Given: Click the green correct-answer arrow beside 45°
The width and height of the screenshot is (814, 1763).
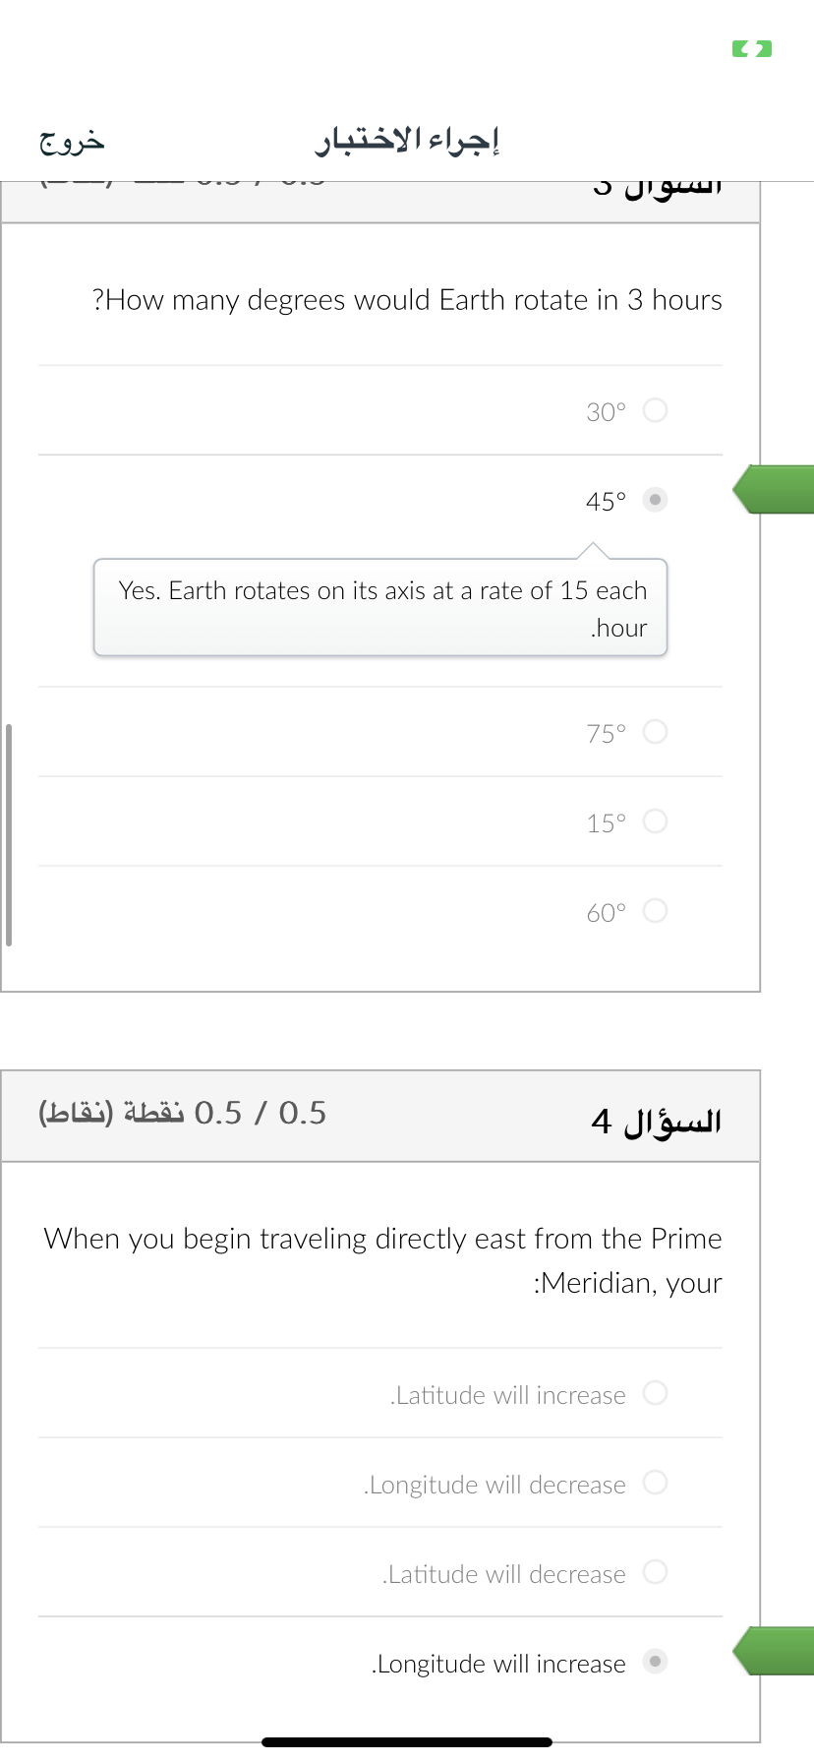Looking at the screenshot, I should (774, 489).
